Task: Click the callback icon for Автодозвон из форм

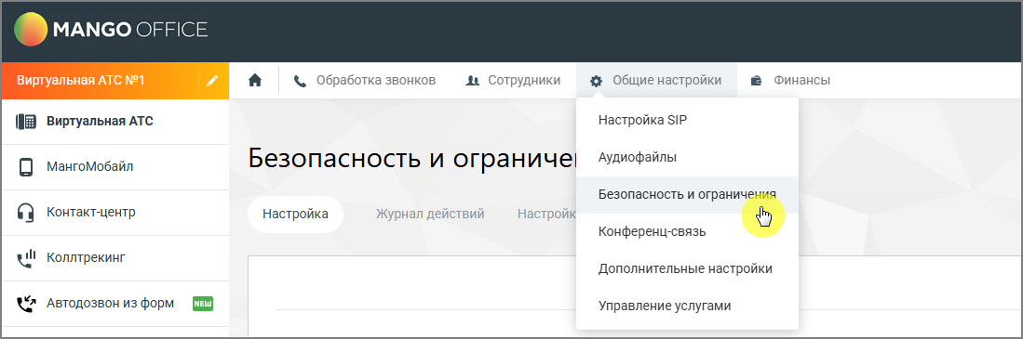Action: pyautogui.click(x=25, y=304)
